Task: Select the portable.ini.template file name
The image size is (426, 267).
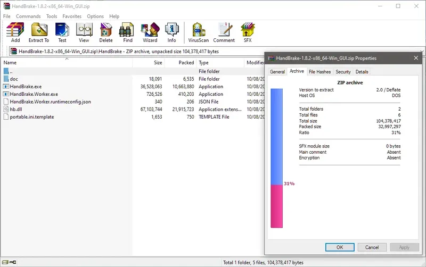Action: click(32, 117)
